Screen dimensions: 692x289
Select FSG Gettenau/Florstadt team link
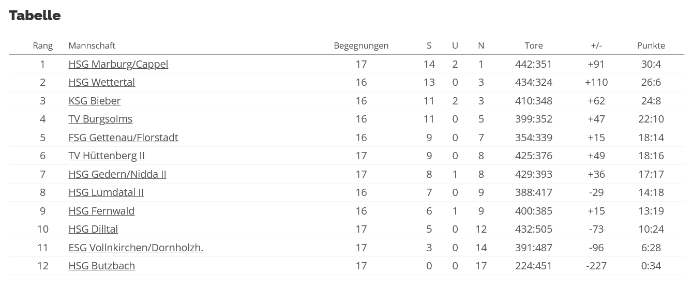click(x=124, y=138)
